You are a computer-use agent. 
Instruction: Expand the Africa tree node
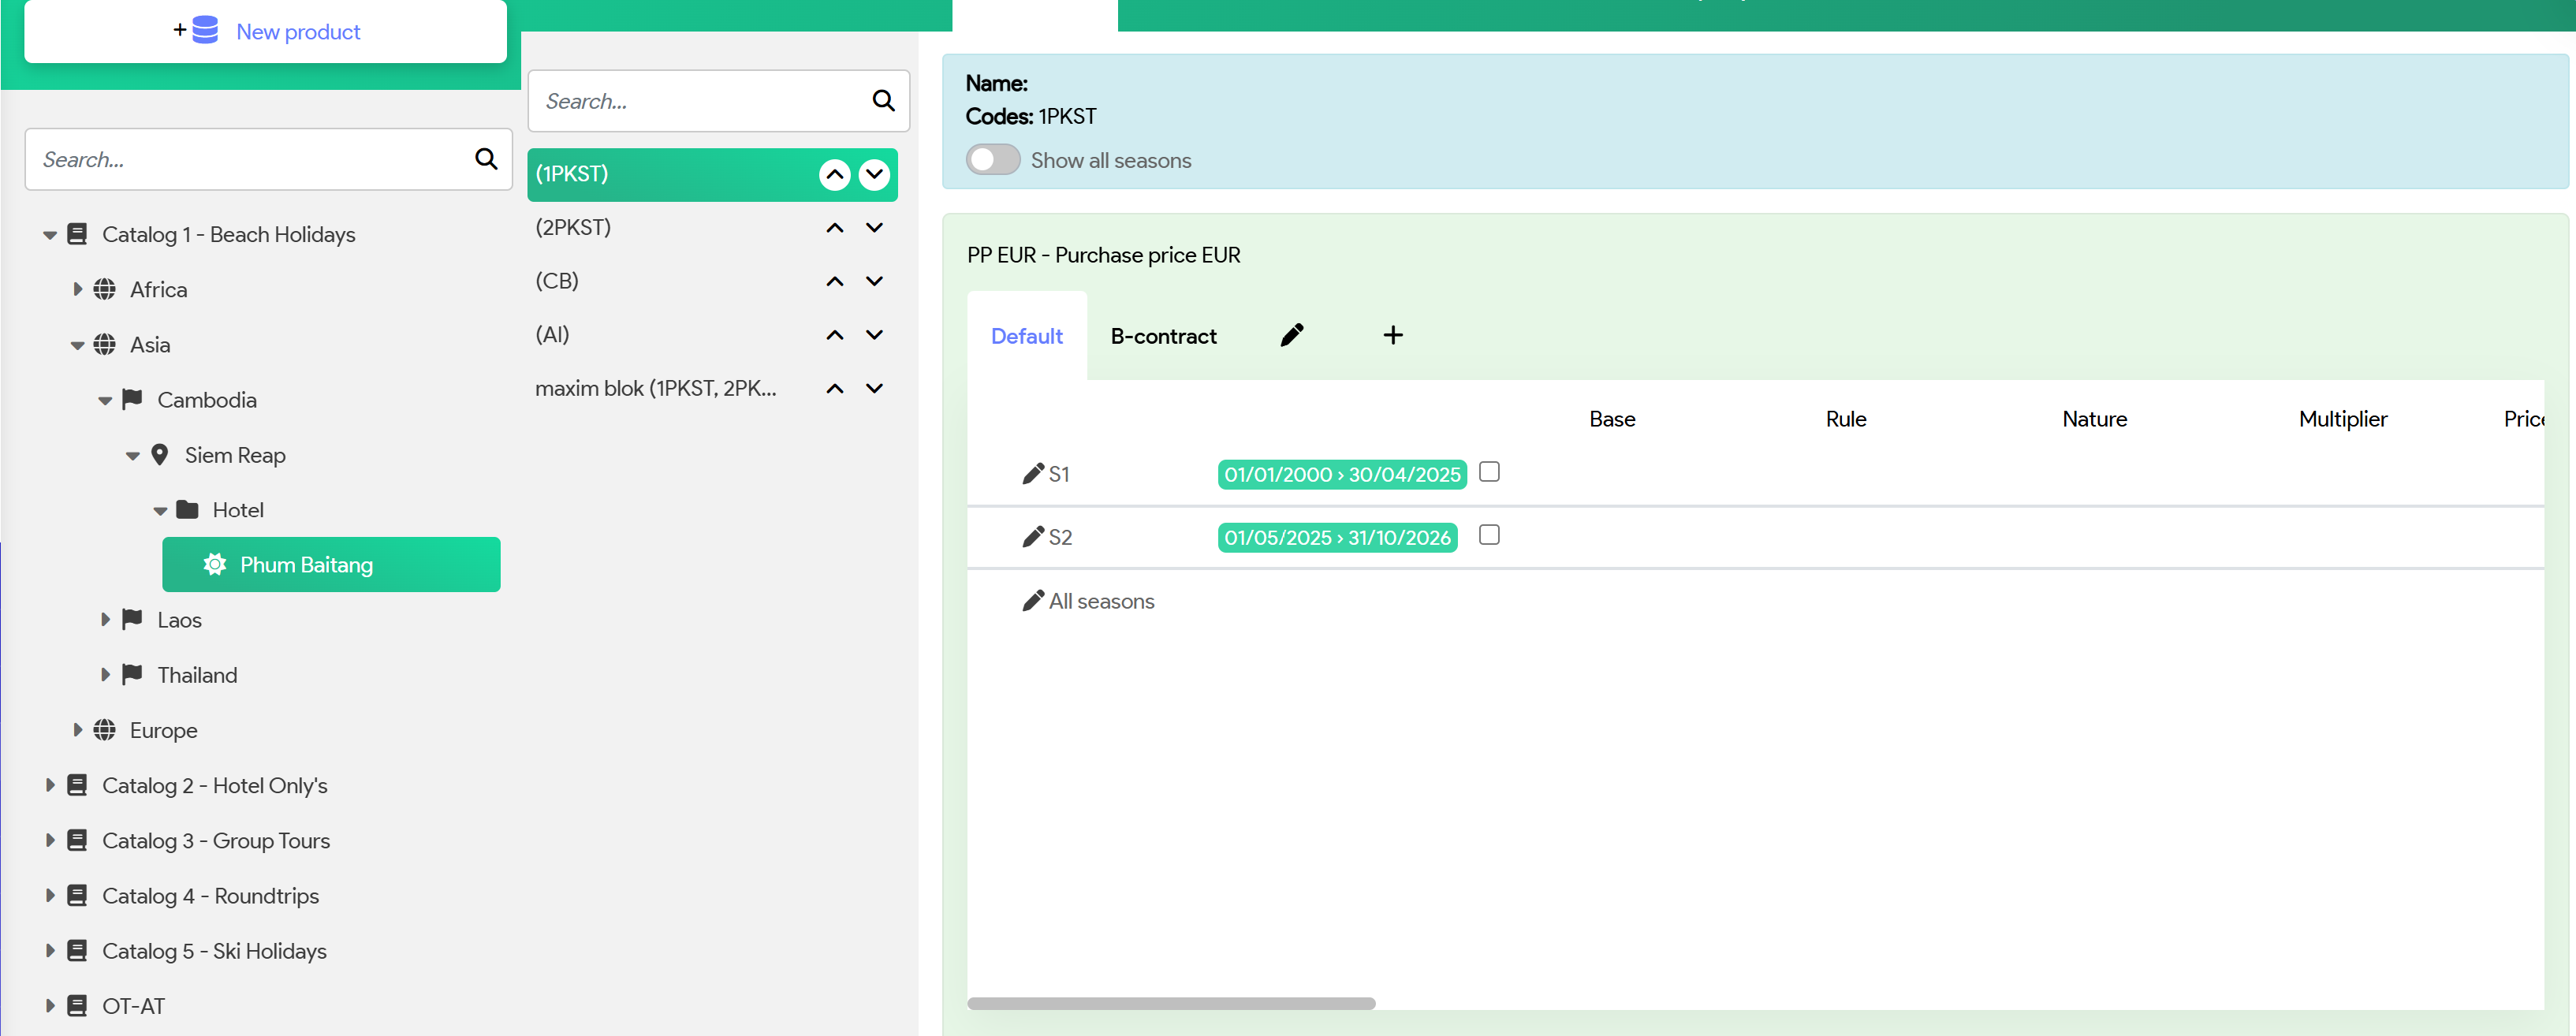coord(77,290)
